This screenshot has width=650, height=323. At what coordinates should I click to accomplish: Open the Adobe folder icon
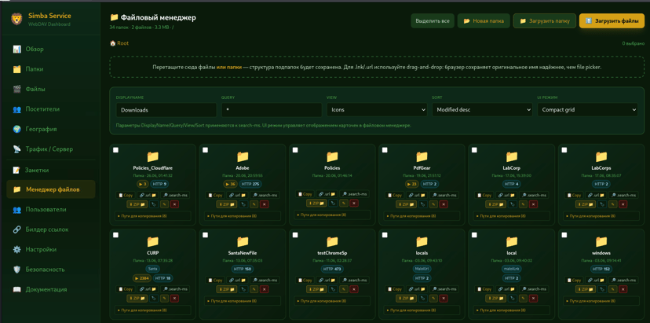tap(243, 156)
